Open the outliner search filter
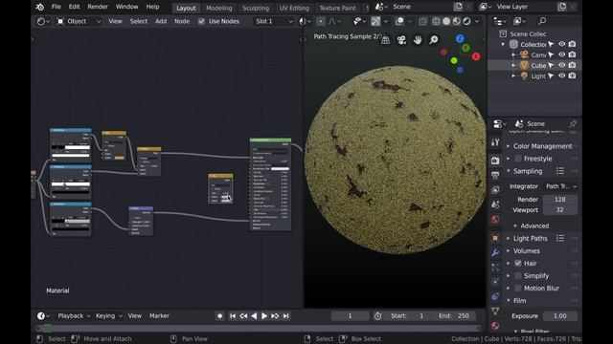 click(x=542, y=21)
